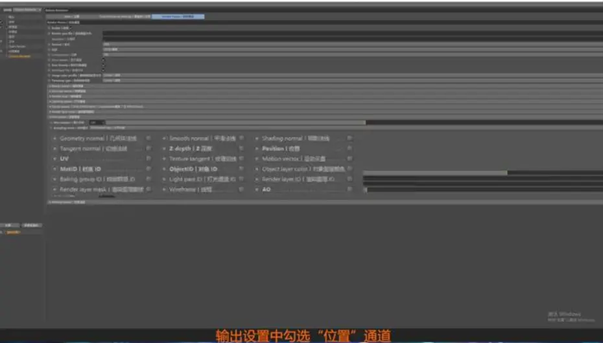Enable the Position pass checkbox
Viewport: 603px width, 343px height.
(x=349, y=148)
